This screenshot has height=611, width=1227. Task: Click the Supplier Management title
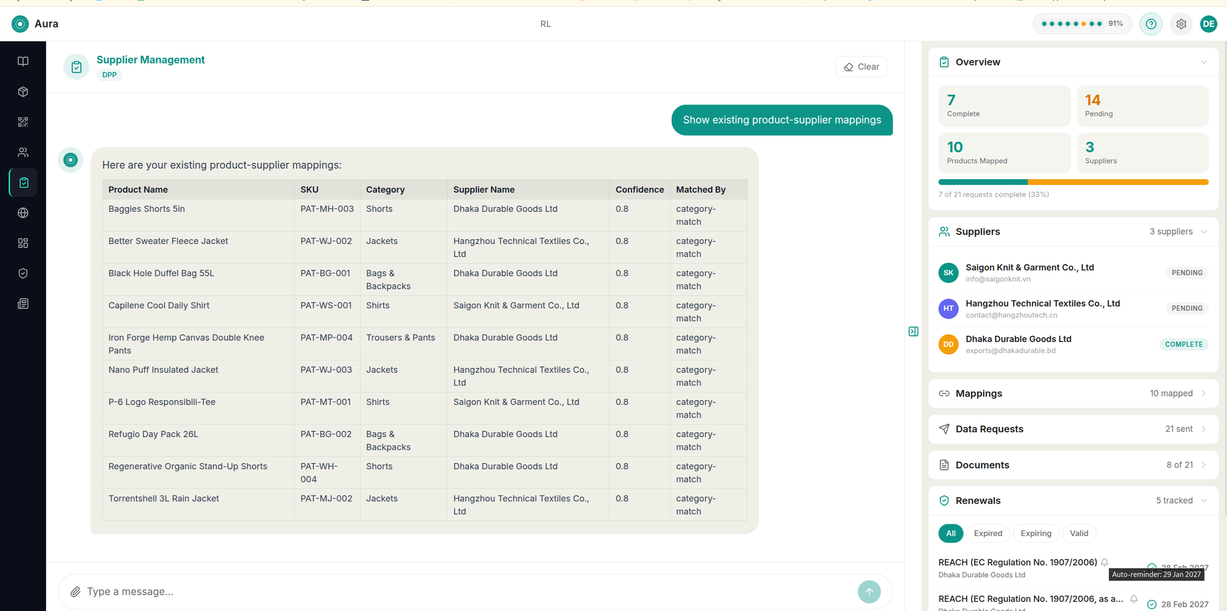(150, 60)
